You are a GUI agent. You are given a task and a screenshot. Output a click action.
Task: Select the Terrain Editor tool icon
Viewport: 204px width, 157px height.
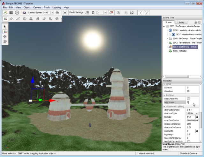point(12,19)
